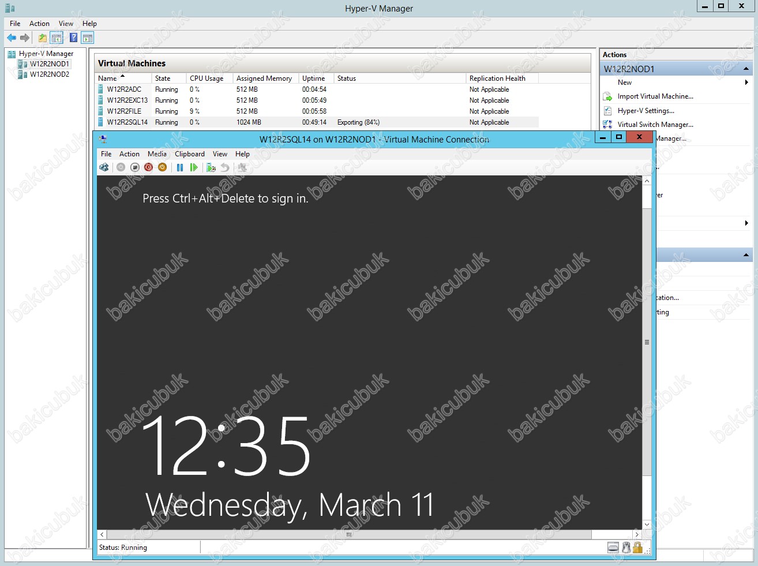Viewport: 758px width, 566px height.
Task: Click the Up one level folder icon
Action: [x=43, y=38]
